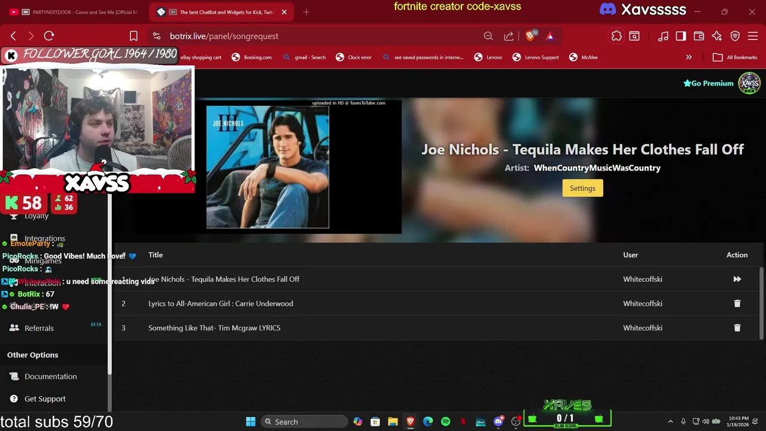Toggle the browser sidebar panel
766x431 pixels.
pos(681,36)
